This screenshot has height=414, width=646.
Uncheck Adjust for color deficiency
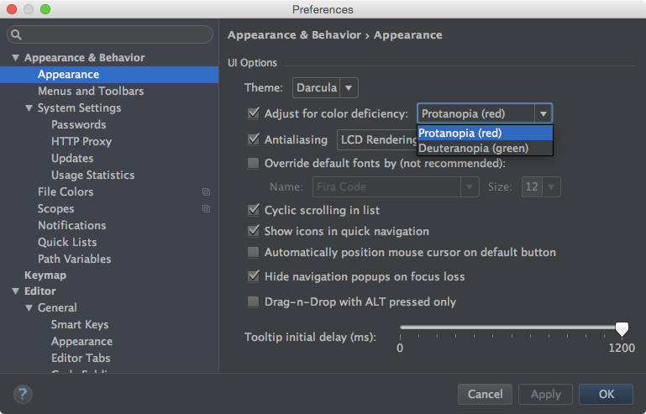pos(254,113)
